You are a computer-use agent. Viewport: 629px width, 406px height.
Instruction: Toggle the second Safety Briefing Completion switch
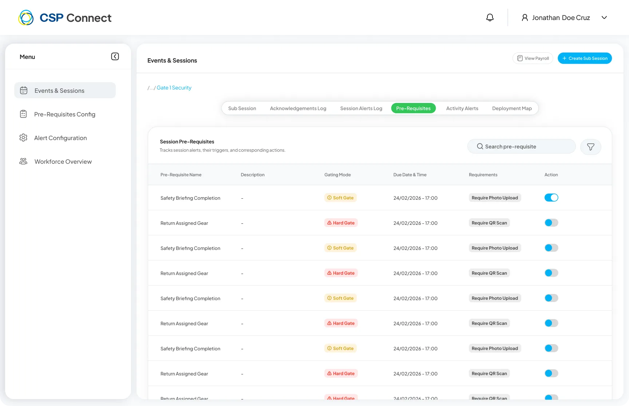[551, 248]
